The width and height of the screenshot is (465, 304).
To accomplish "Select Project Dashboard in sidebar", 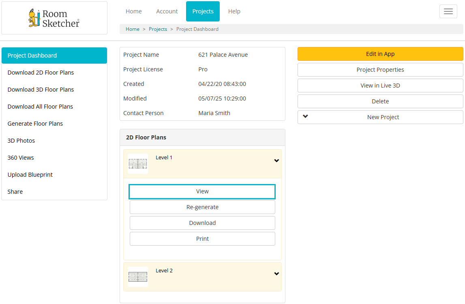I will [54, 56].
